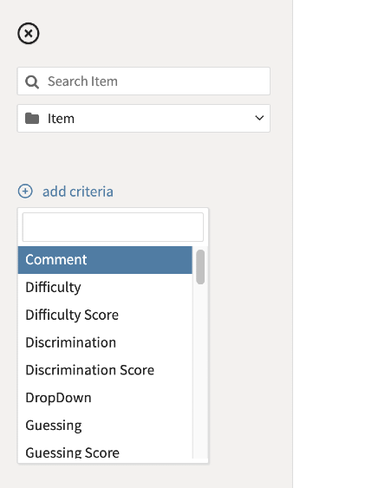Click the criteria list scrollbar thumb
The width and height of the screenshot is (385, 488).
tap(200, 267)
